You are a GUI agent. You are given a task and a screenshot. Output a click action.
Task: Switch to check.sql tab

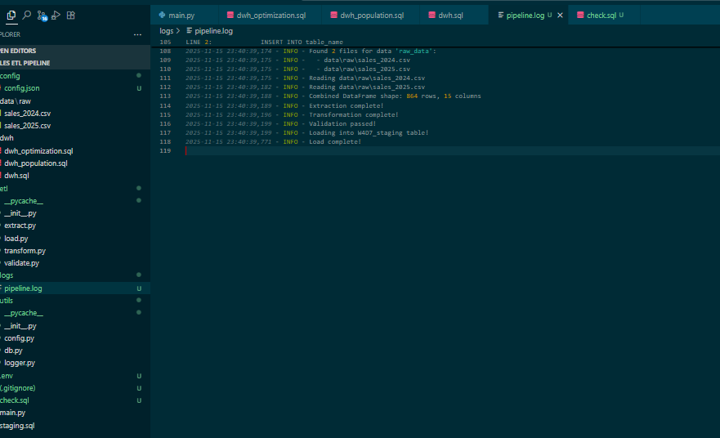click(604, 16)
